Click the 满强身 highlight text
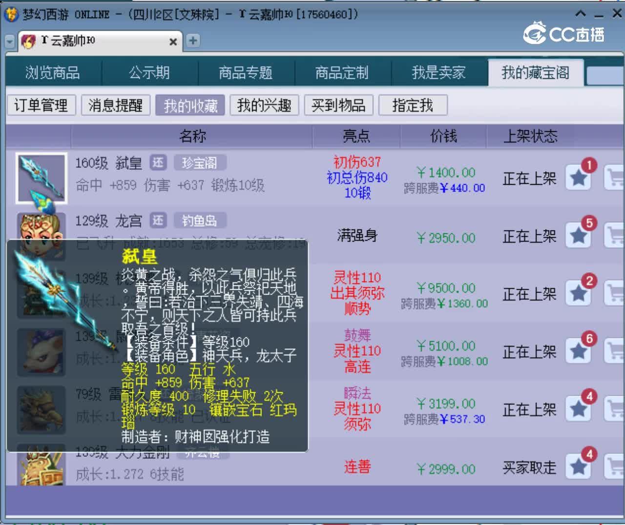This screenshot has height=525, width=625. pos(357,236)
